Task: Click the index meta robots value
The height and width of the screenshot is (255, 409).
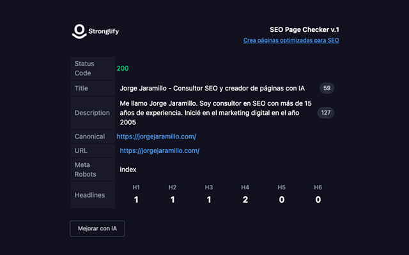Action: (128, 170)
